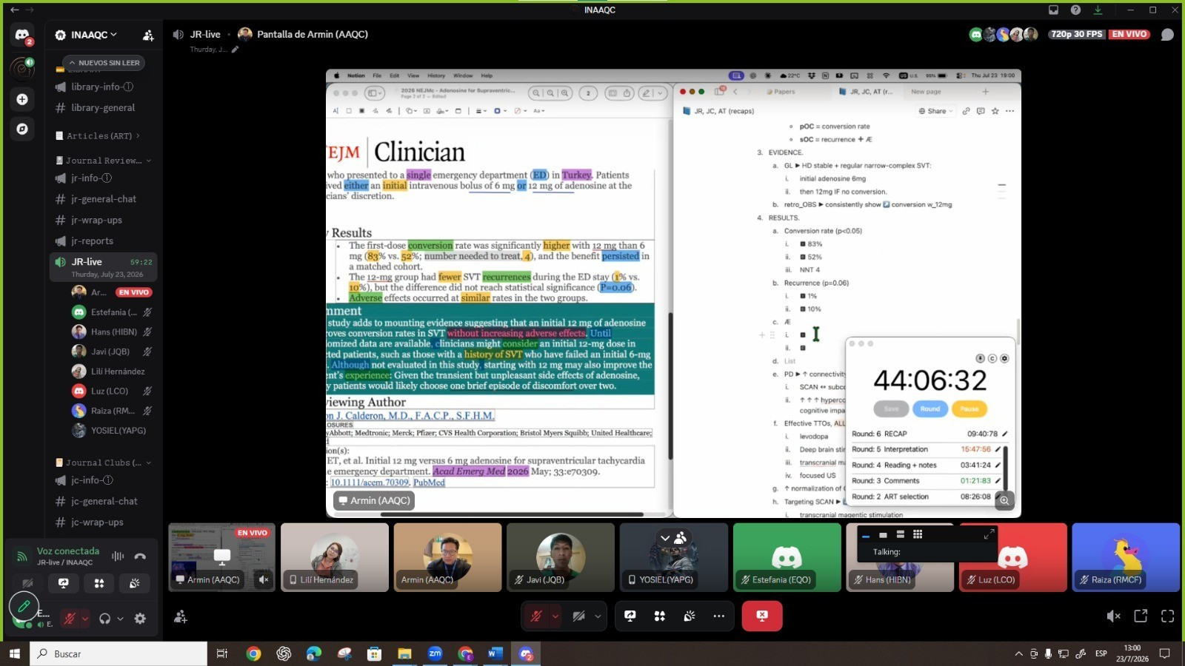
Task: Jump to unread via NUEVOS SIN LEER
Action: click(x=104, y=63)
